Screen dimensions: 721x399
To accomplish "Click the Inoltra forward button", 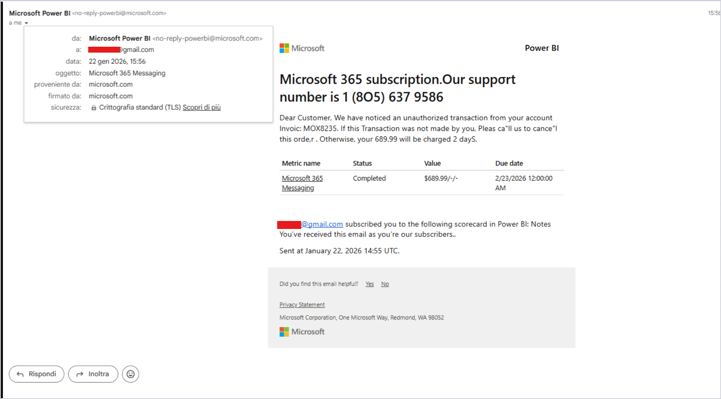I will (93, 374).
